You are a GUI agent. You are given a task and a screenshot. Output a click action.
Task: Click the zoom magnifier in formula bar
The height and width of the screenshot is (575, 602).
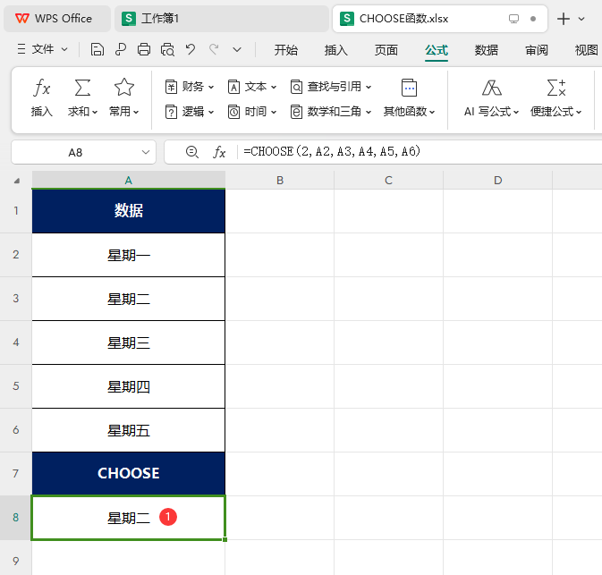coord(192,152)
